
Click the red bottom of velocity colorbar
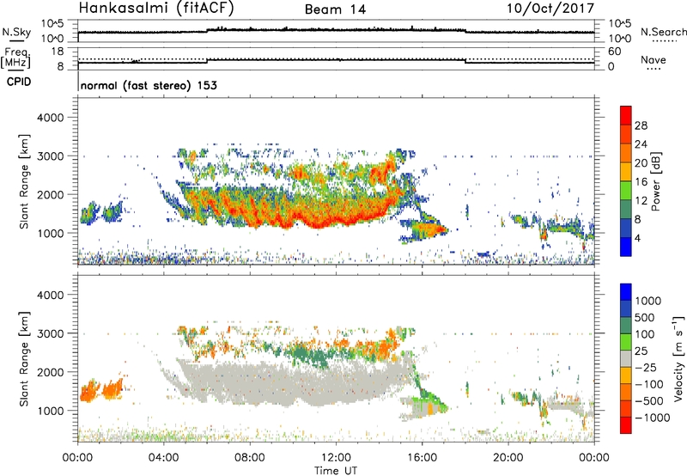tap(626, 425)
